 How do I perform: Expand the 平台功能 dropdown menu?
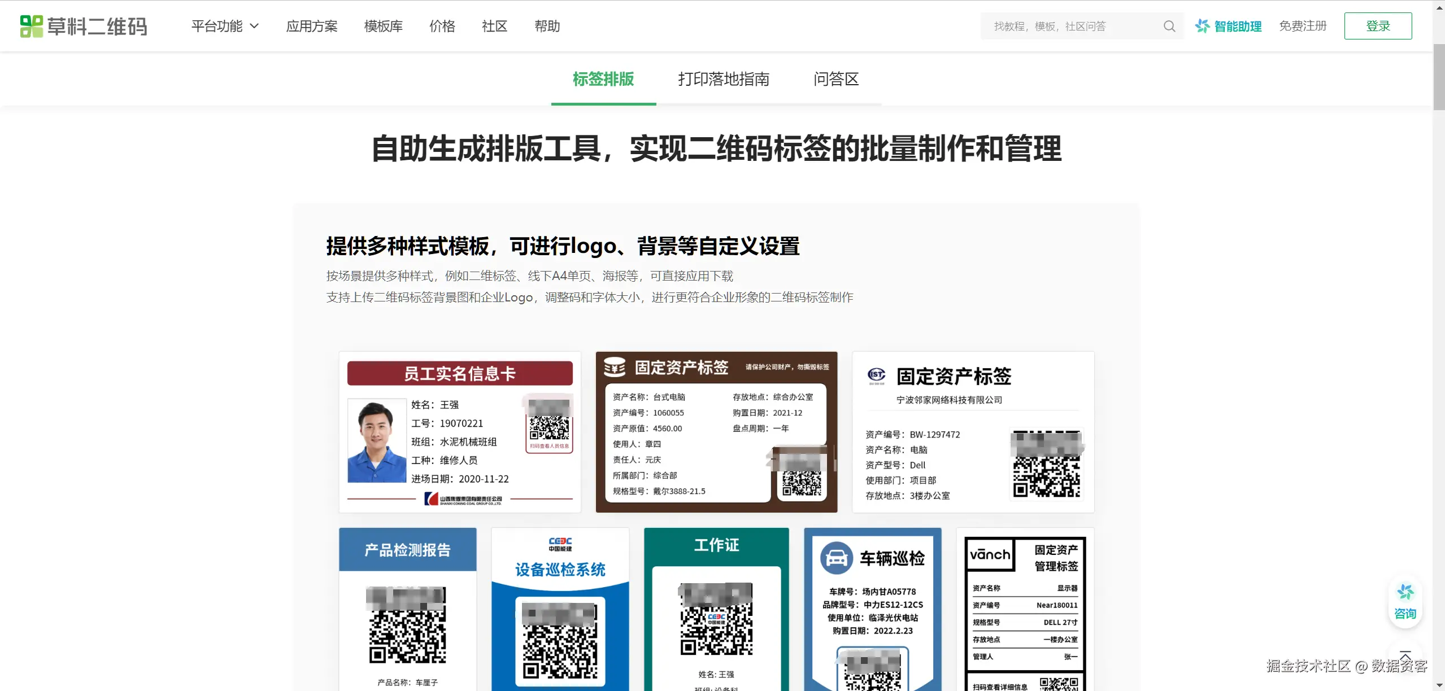pyautogui.click(x=225, y=26)
